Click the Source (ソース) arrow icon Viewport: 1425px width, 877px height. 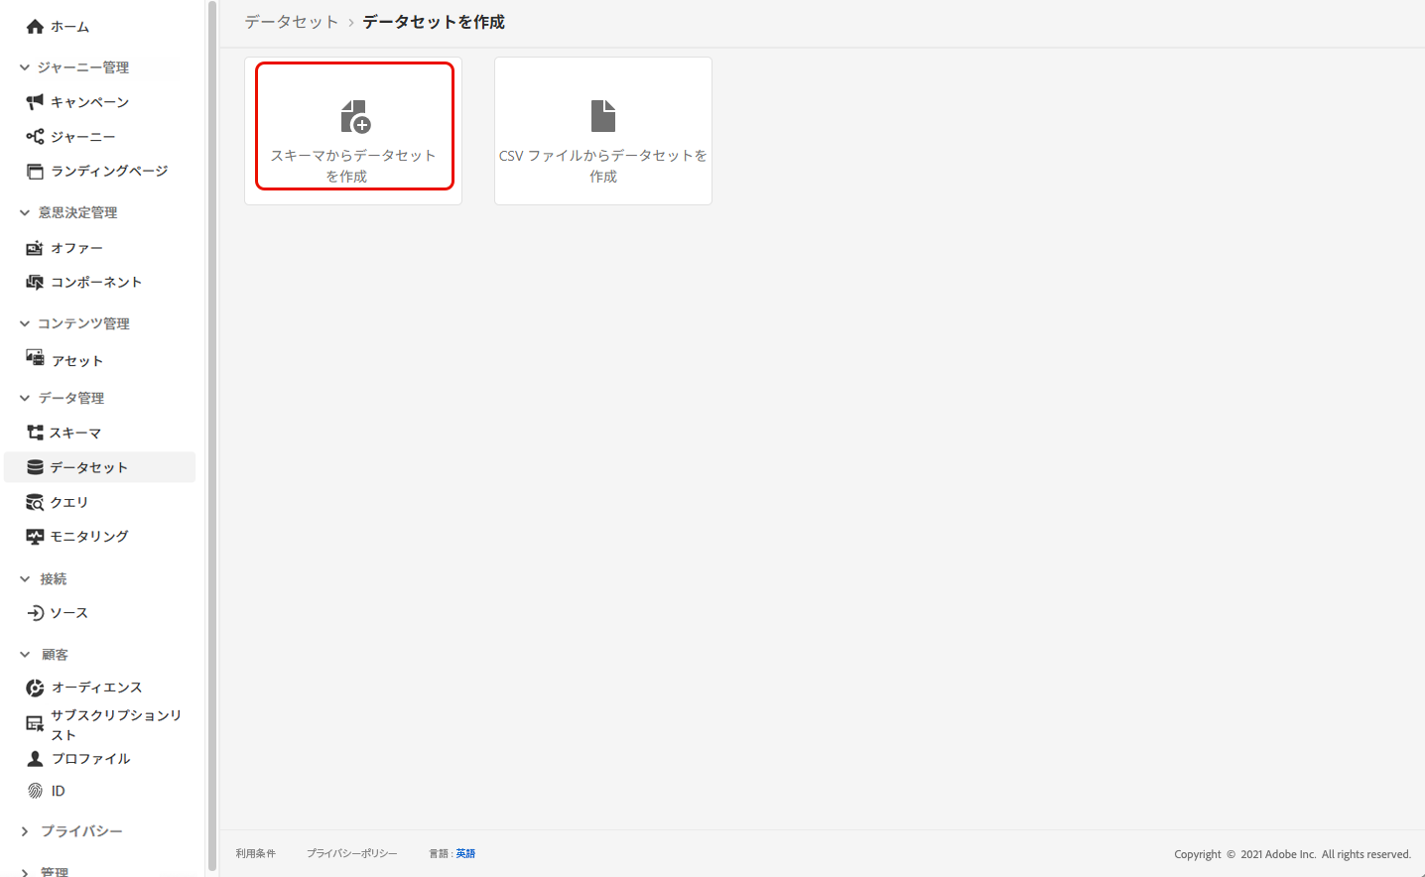[x=35, y=613]
